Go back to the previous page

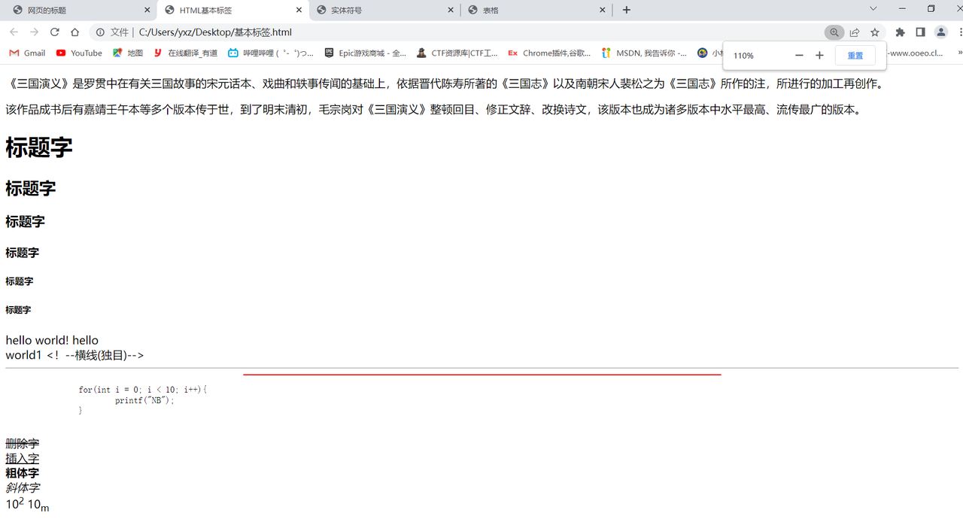pyautogui.click(x=14, y=32)
